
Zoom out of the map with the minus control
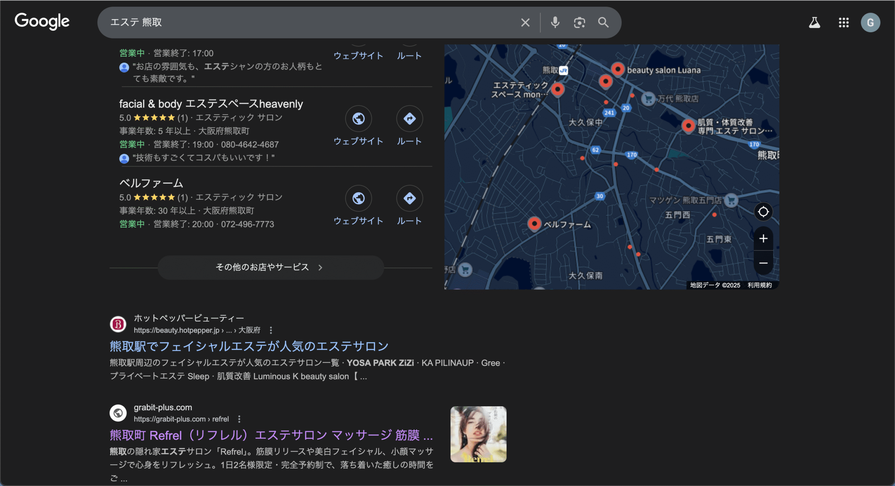coord(764,263)
